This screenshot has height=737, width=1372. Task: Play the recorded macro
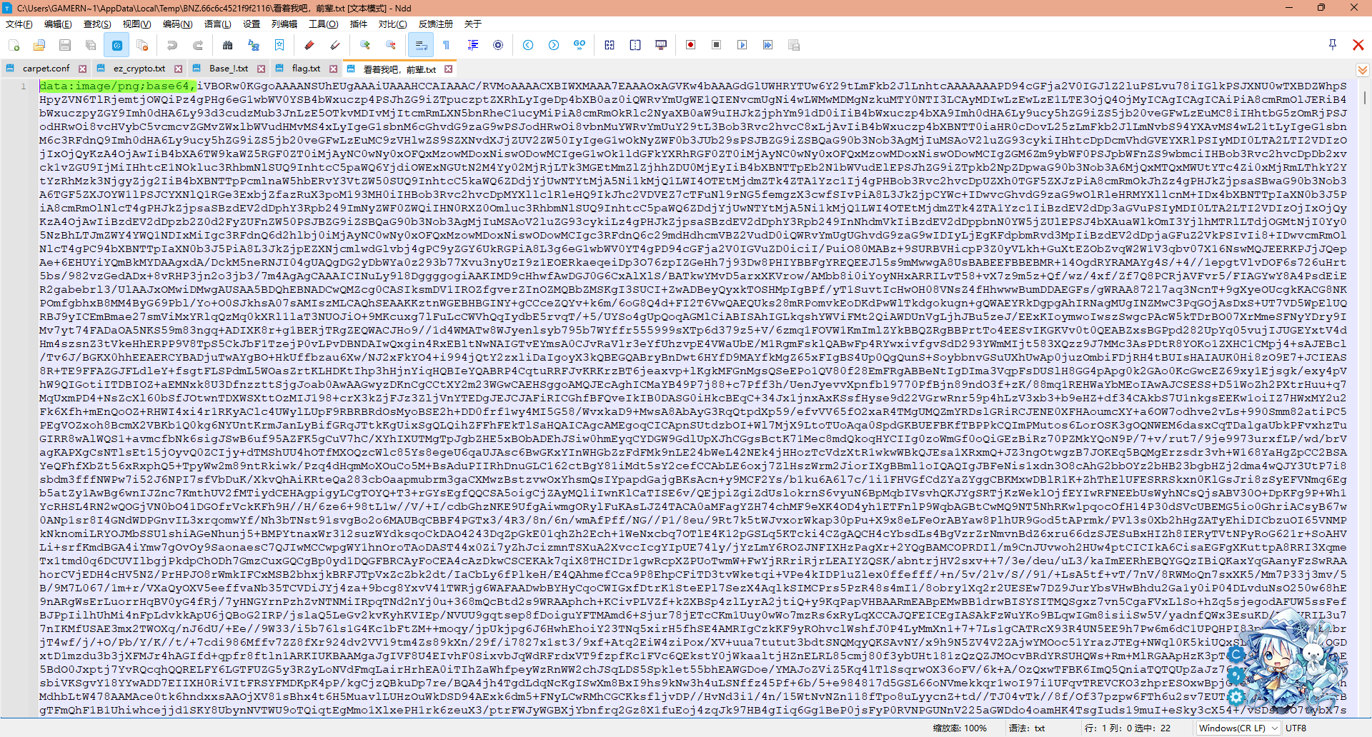pos(742,44)
